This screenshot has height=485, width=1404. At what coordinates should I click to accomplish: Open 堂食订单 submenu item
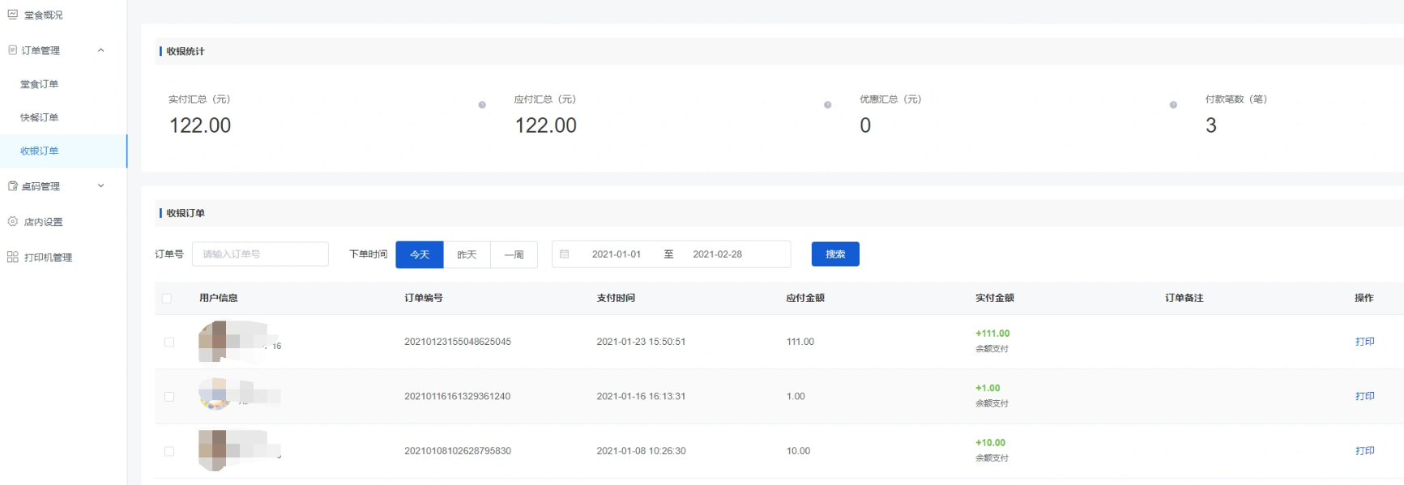pos(39,84)
